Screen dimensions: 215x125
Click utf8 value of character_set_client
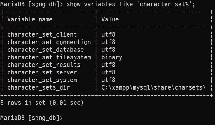click(x=108, y=34)
